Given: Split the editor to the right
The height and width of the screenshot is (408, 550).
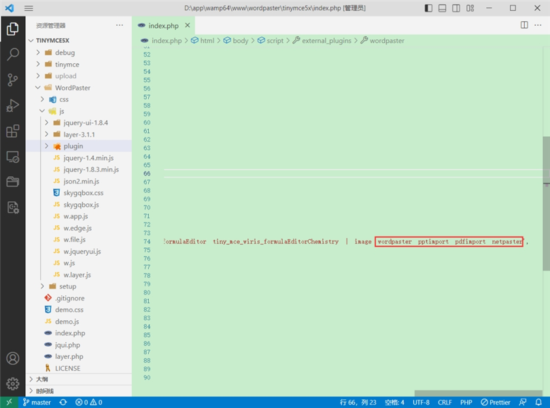Looking at the screenshot, I should pos(524,25).
